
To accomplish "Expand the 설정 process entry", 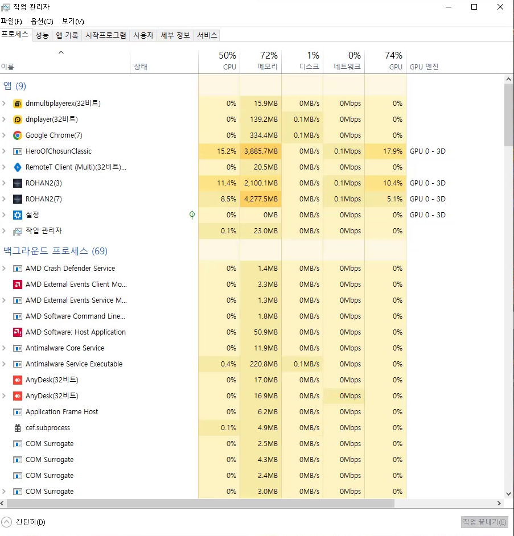I will click(x=4, y=215).
